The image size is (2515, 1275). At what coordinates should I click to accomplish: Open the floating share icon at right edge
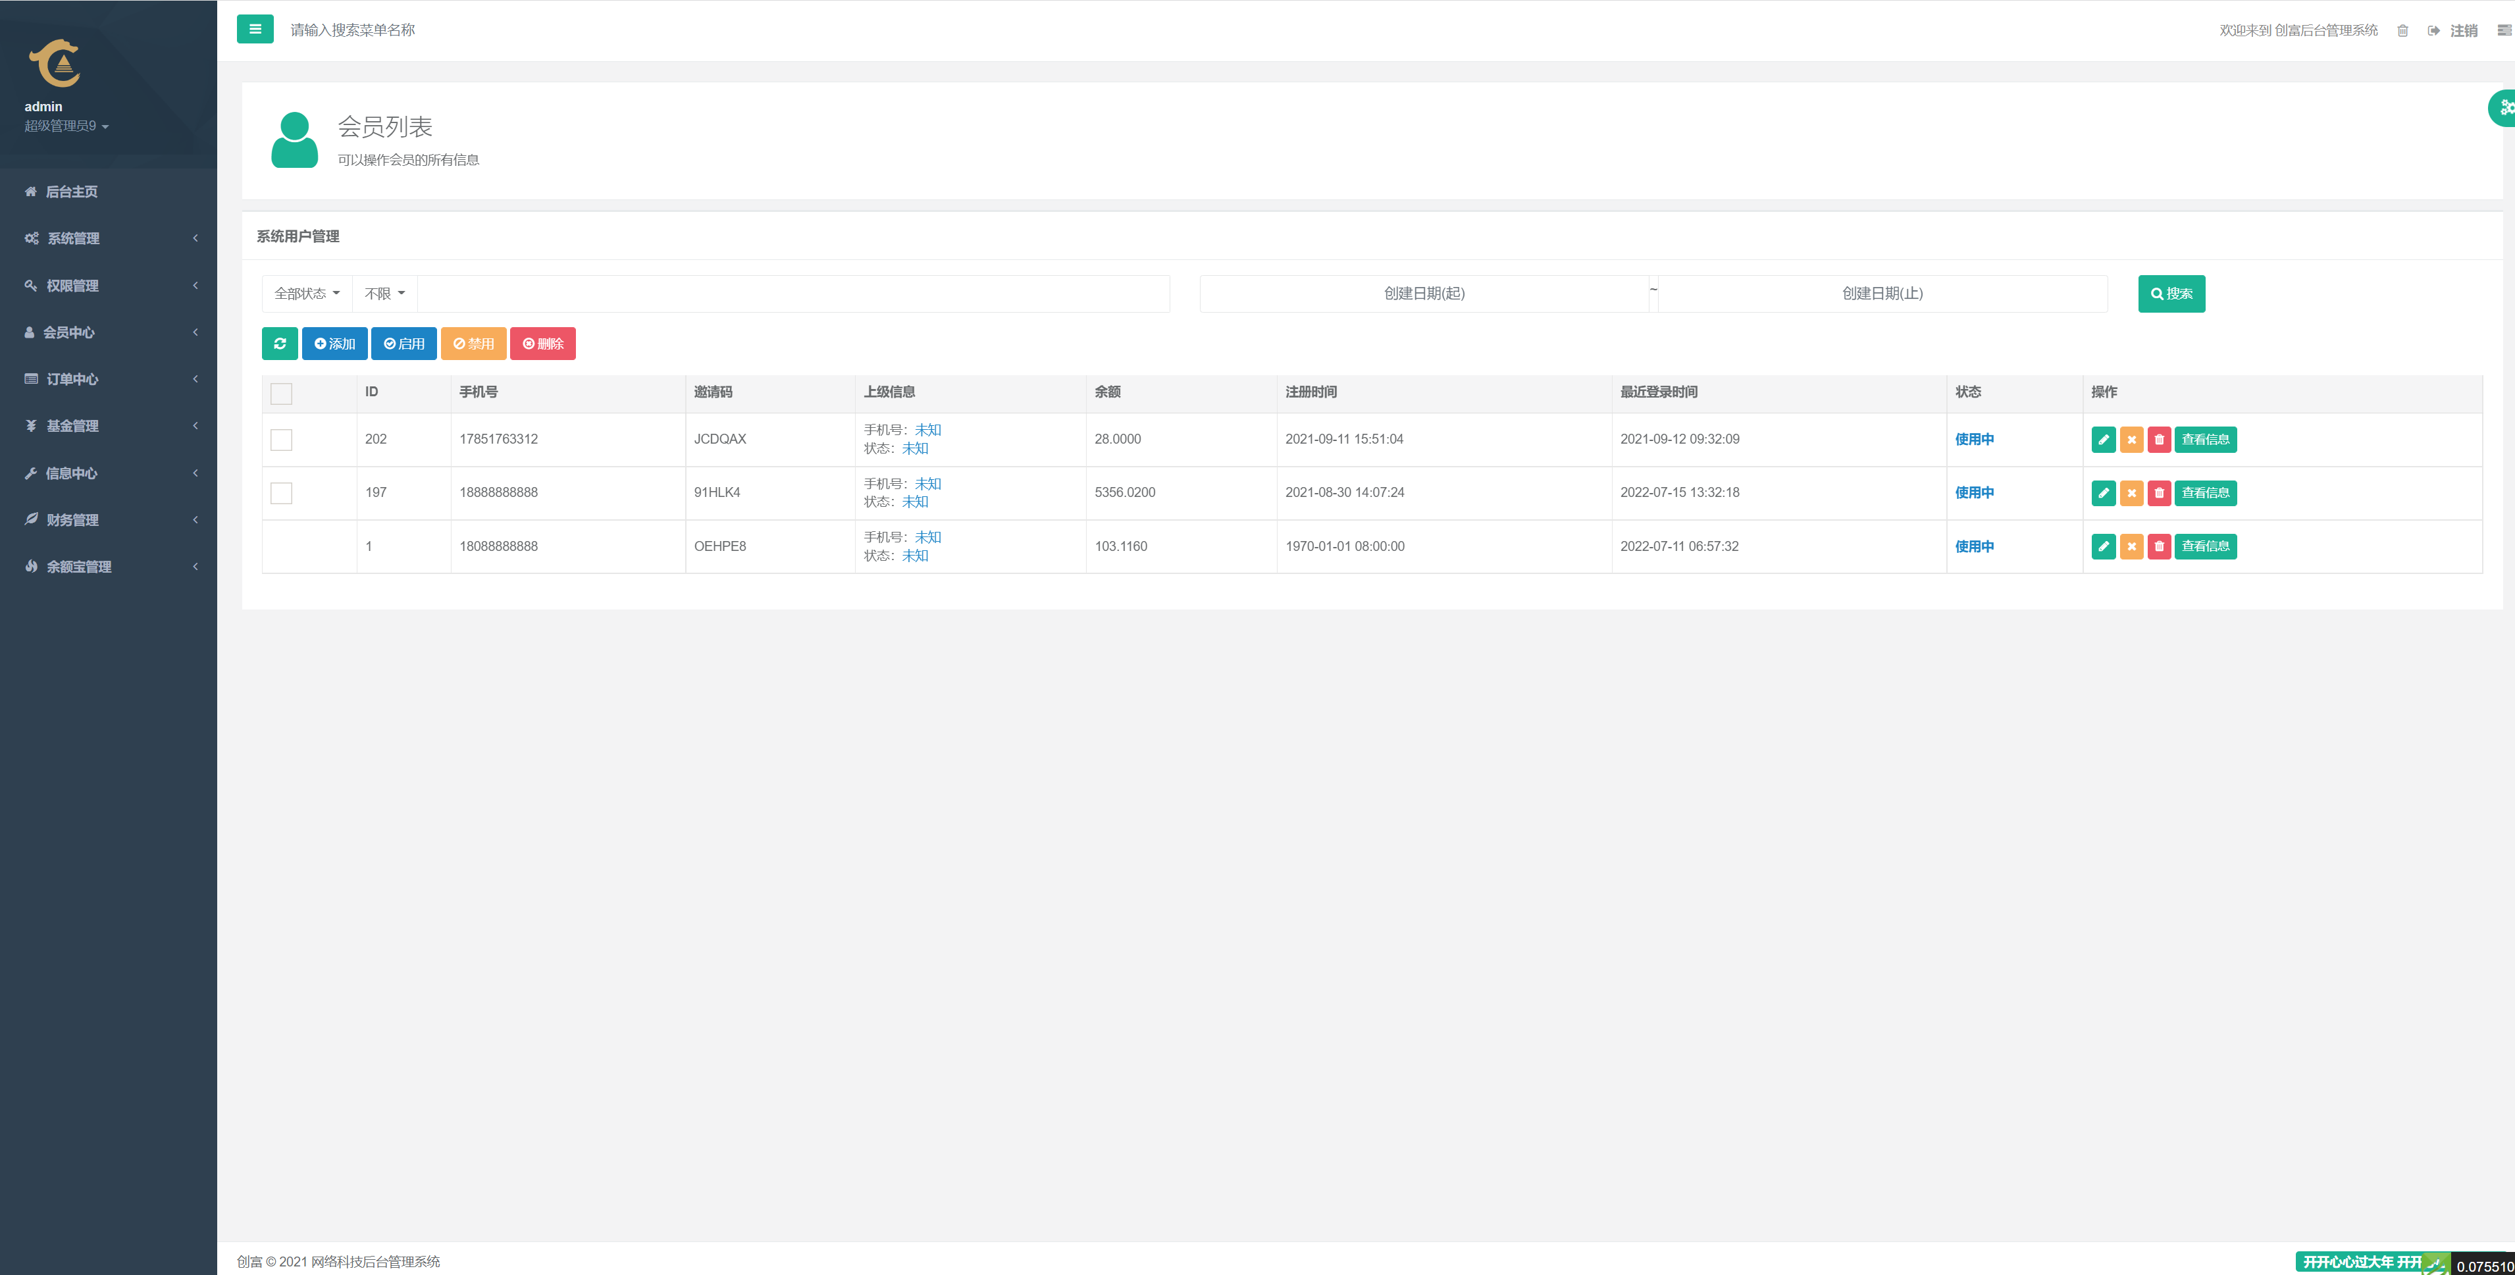pos(2504,107)
